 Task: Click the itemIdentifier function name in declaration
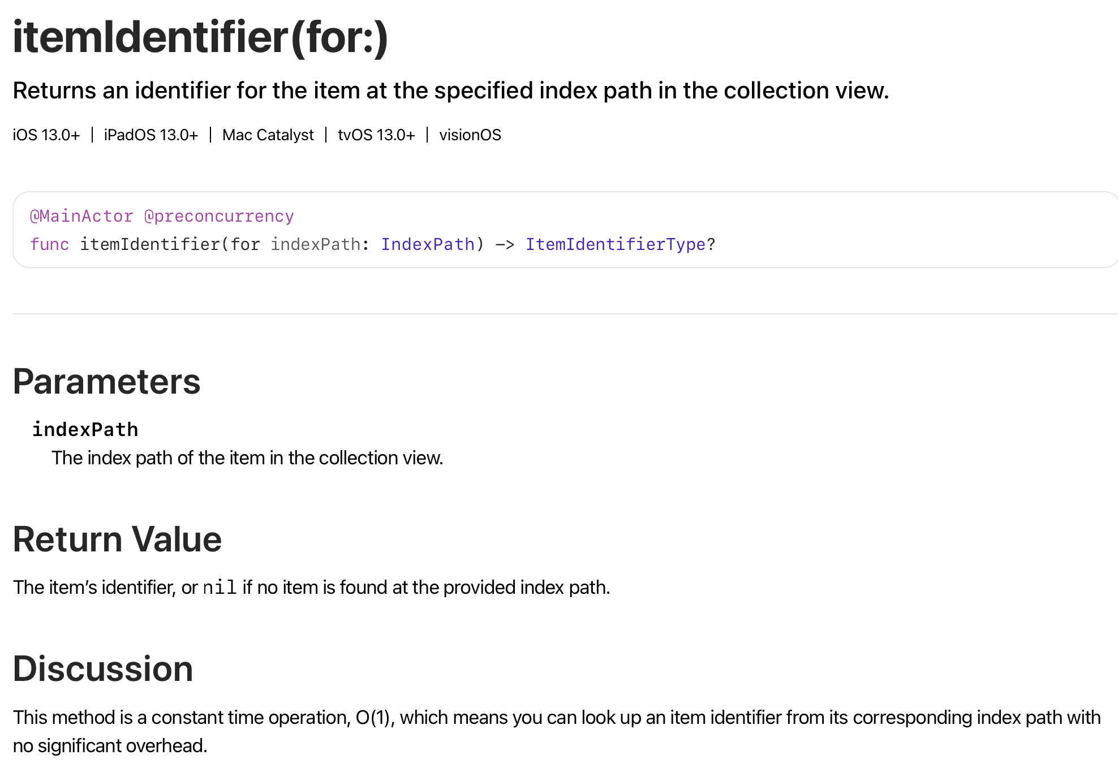[x=150, y=244]
